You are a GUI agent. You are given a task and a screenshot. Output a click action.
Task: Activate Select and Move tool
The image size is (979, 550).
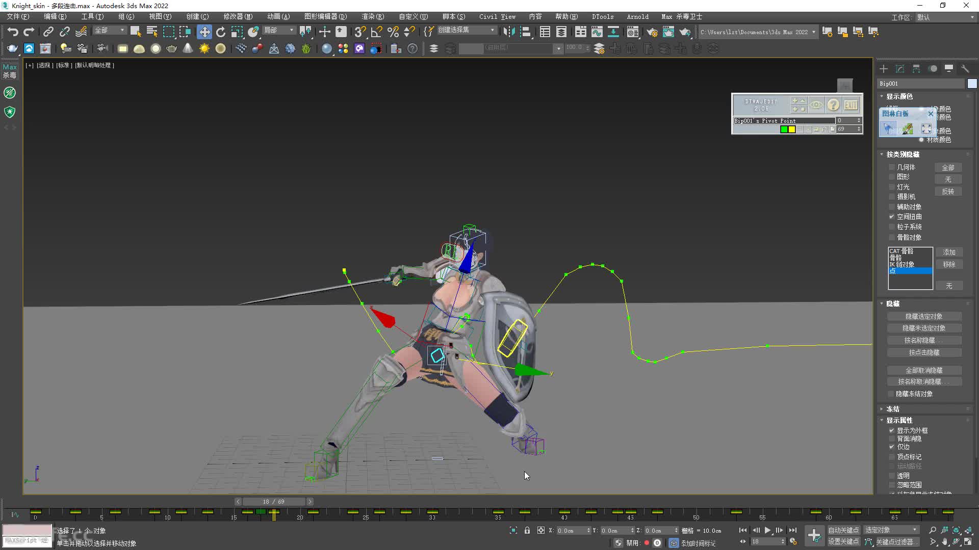[x=204, y=32]
